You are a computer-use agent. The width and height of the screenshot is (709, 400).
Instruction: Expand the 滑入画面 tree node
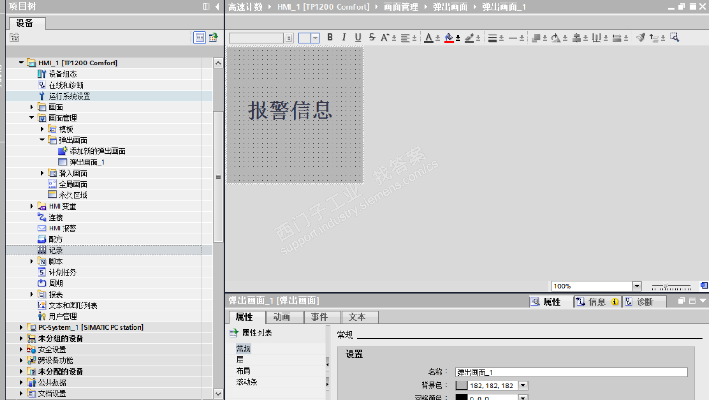click(x=42, y=173)
